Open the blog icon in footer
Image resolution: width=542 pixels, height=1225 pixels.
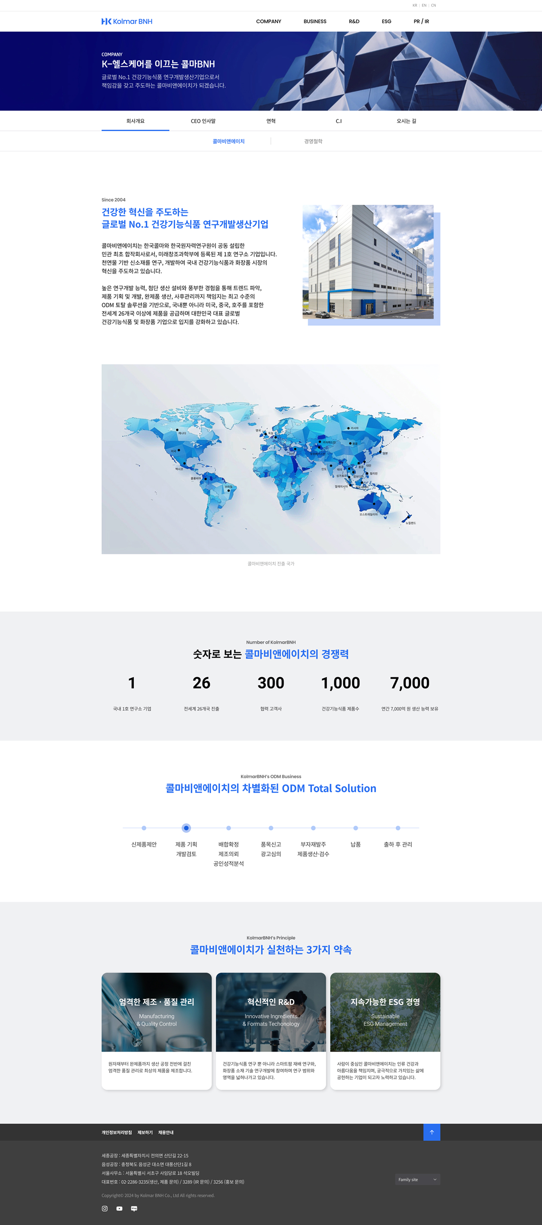coord(134,1208)
